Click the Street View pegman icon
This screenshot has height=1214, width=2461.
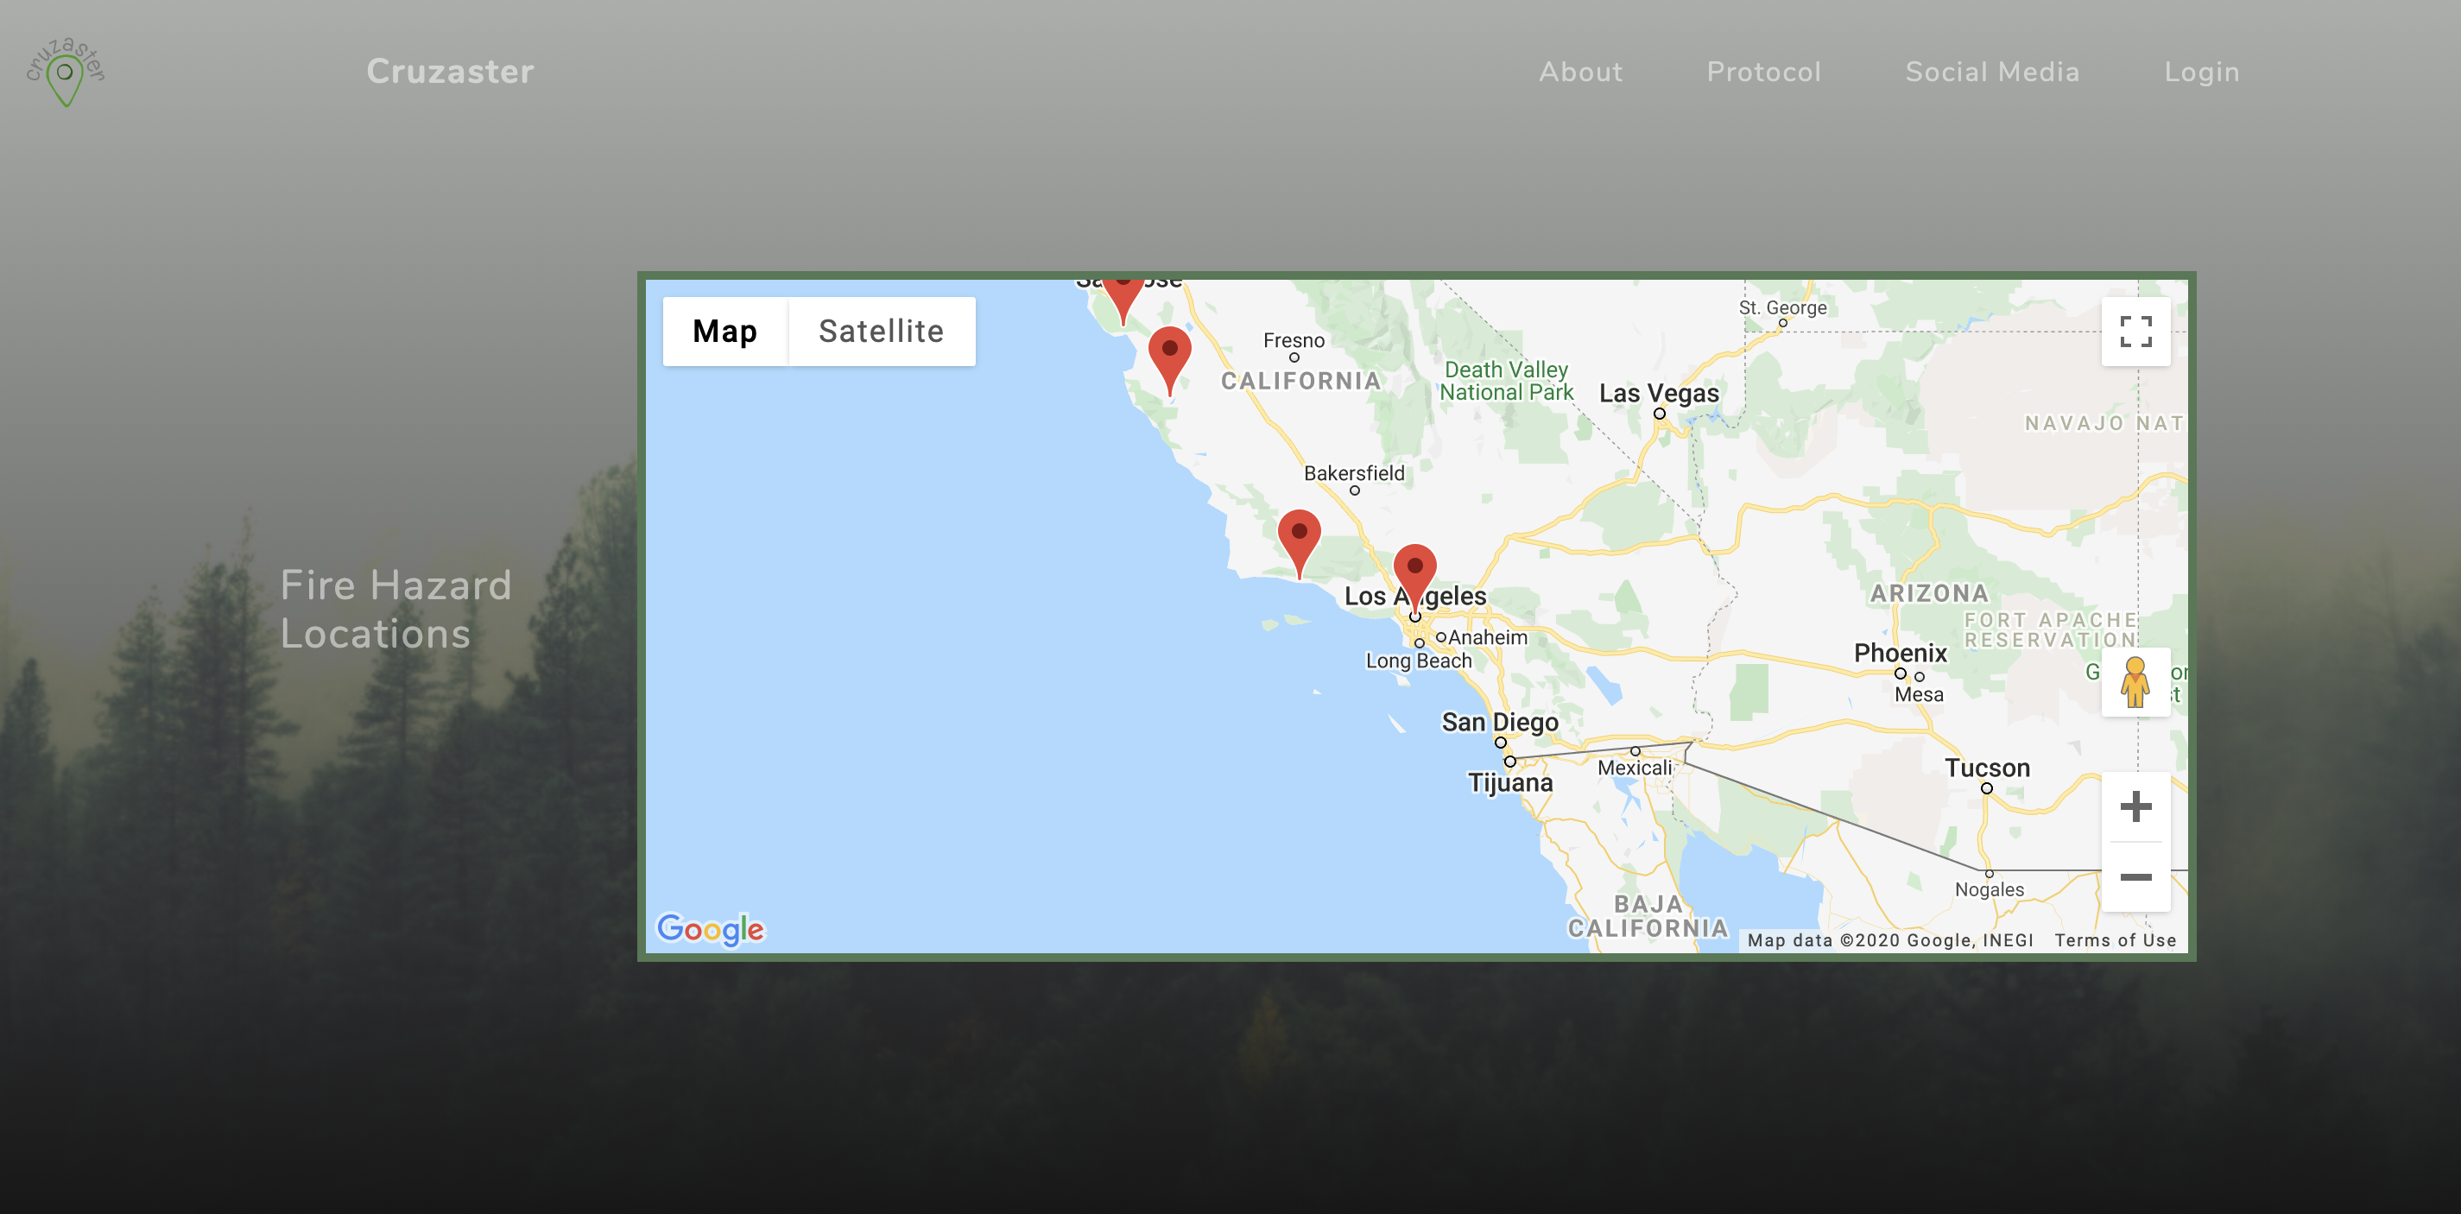2135,682
